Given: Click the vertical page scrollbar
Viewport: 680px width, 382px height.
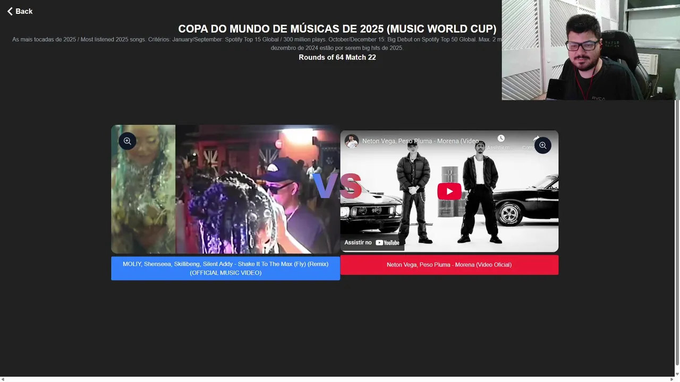Looking at the screenshot, I should 677,233.
